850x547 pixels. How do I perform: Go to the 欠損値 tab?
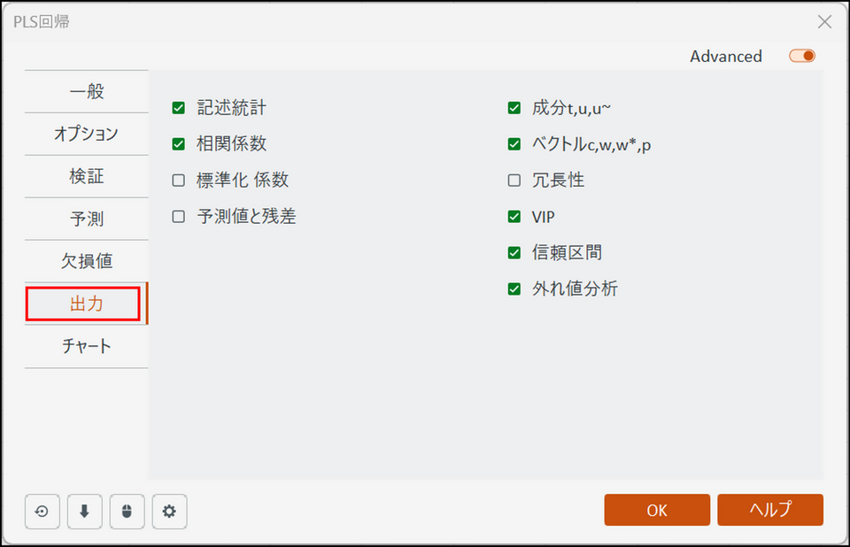pyautogui.click(x=87, y=261)
